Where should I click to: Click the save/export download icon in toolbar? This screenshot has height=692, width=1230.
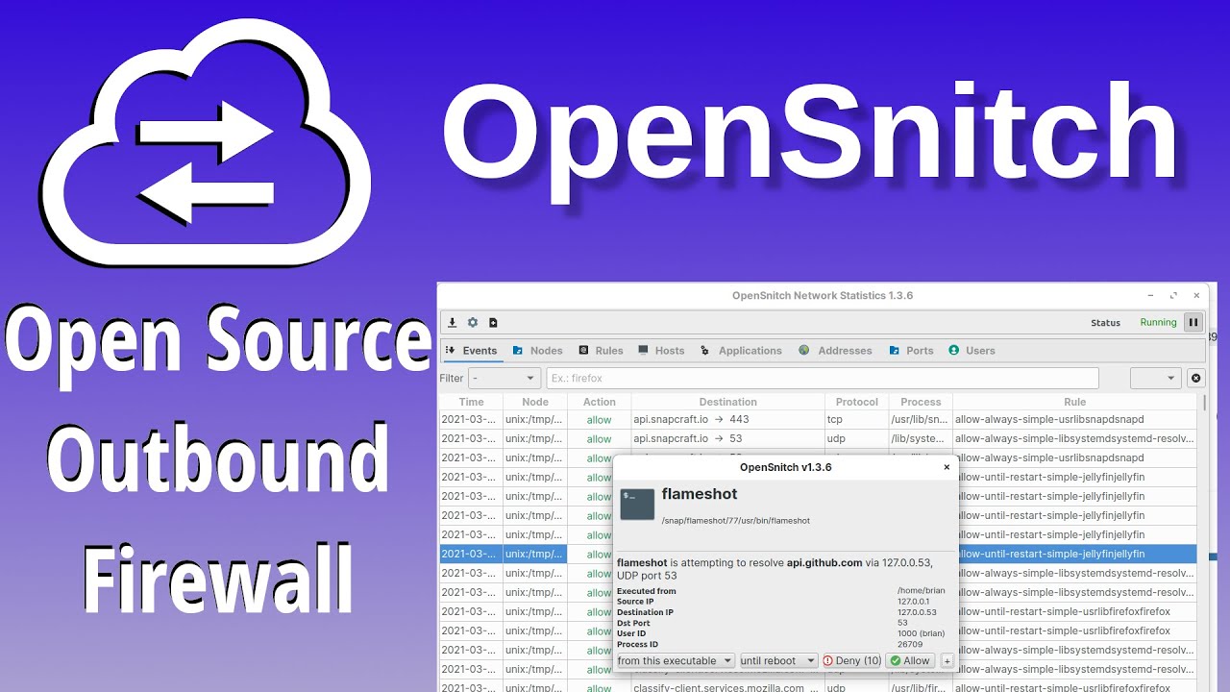[x=453, y=323]
